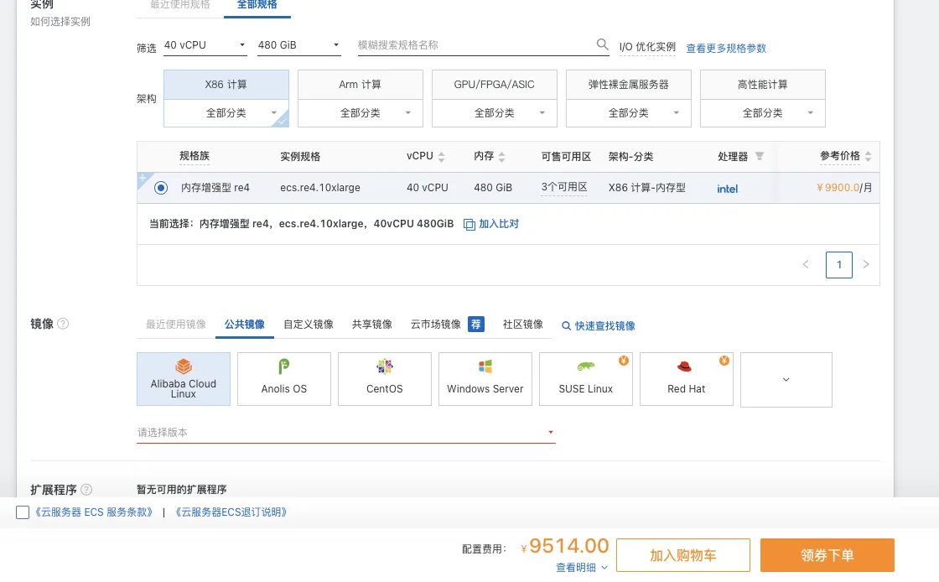The image size is (939, 582).
Task: Open the 处理器 column filter funnel
Action: [760, 156]
